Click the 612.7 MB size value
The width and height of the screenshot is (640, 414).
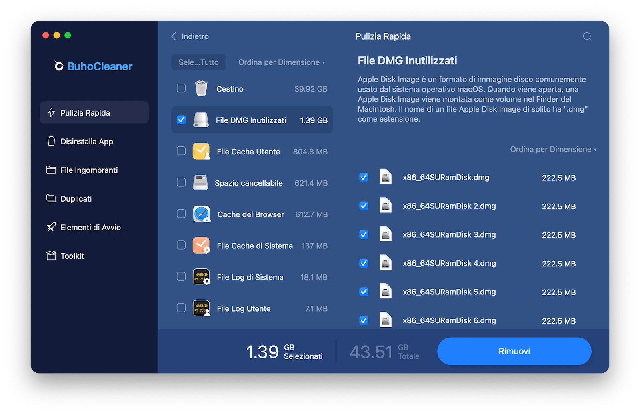pos(311,214)
